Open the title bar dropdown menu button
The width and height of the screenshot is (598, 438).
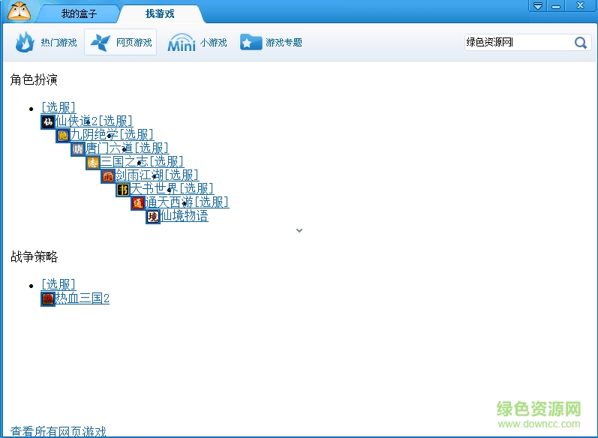(537, 6)
